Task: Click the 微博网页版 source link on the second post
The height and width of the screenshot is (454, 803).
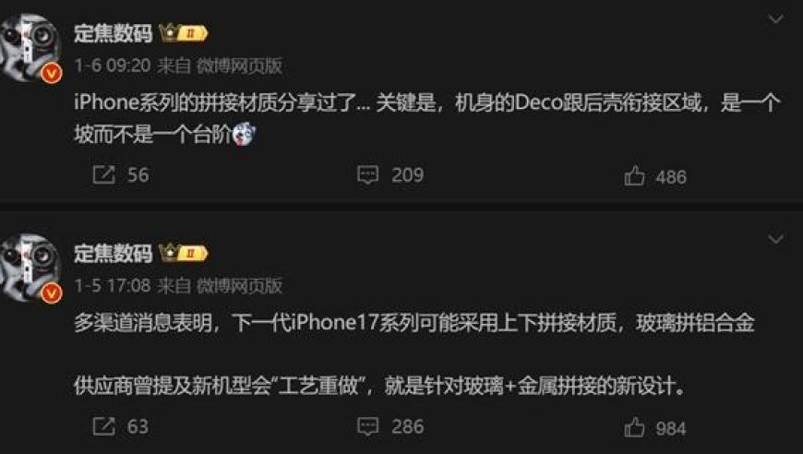Action: pos(239,286)
